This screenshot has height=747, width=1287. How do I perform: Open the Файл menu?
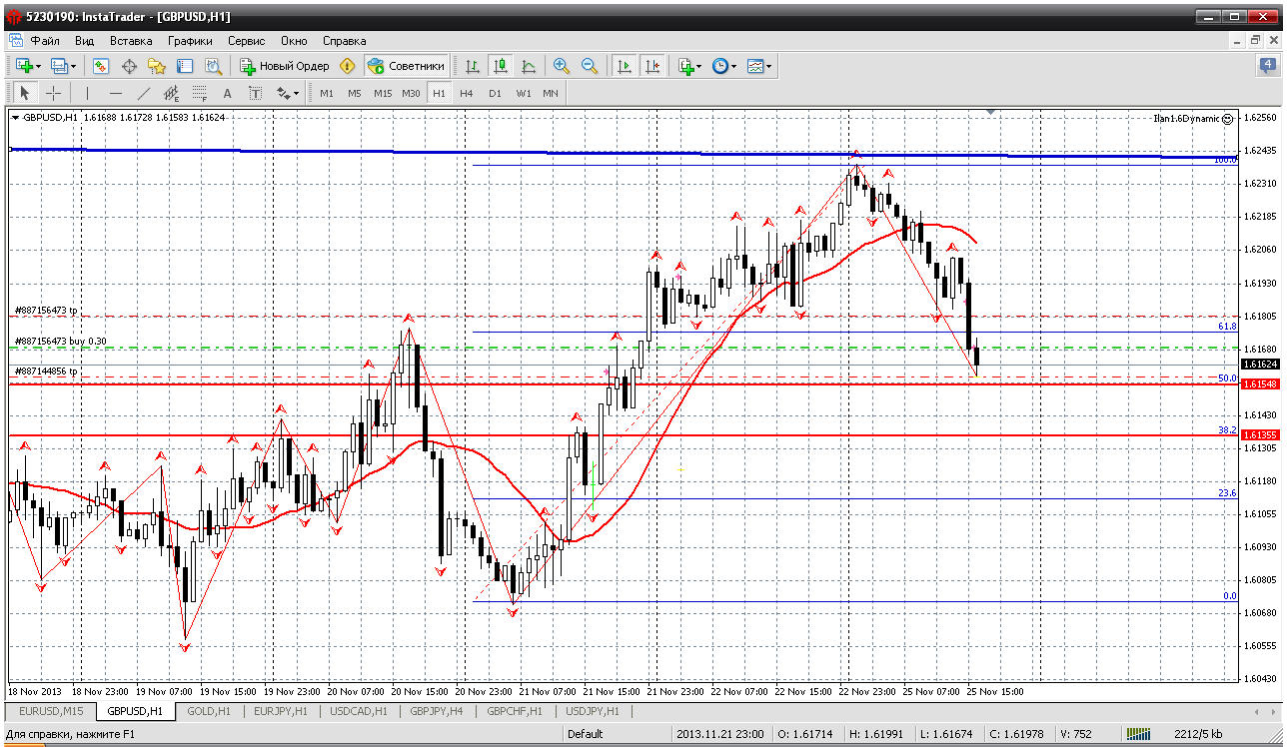coord(45,41)
